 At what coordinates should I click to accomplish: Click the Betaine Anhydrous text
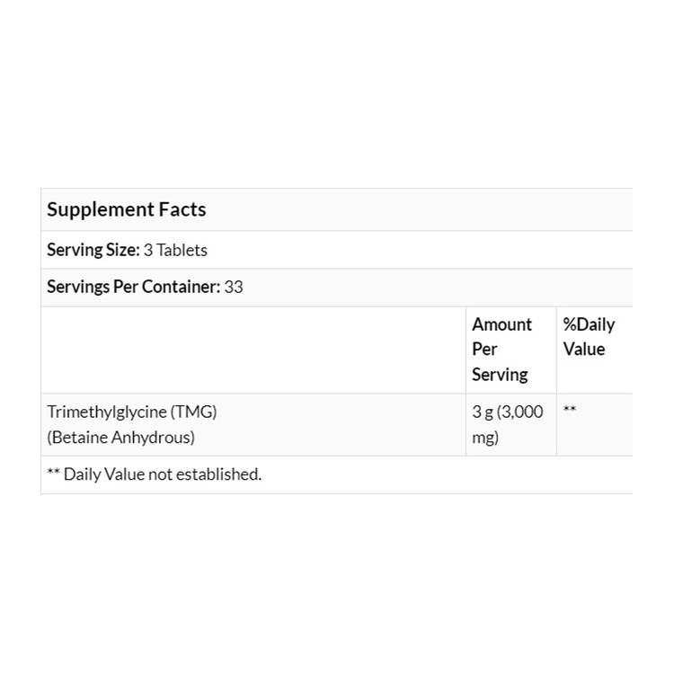[120, 438]
